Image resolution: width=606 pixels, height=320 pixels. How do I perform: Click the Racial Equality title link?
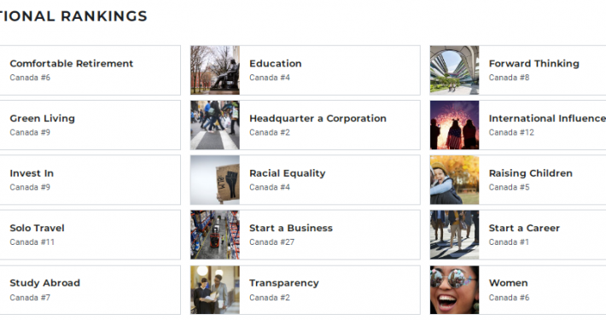pyautogui.click(x=287, y=173)
